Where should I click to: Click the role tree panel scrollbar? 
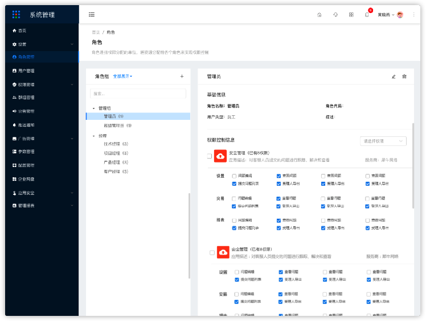pos(189,236)
